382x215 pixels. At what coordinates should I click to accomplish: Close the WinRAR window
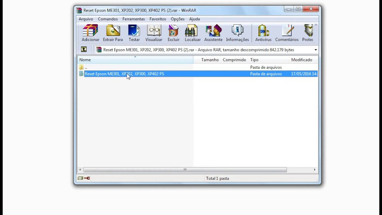(x=311, y=9)
